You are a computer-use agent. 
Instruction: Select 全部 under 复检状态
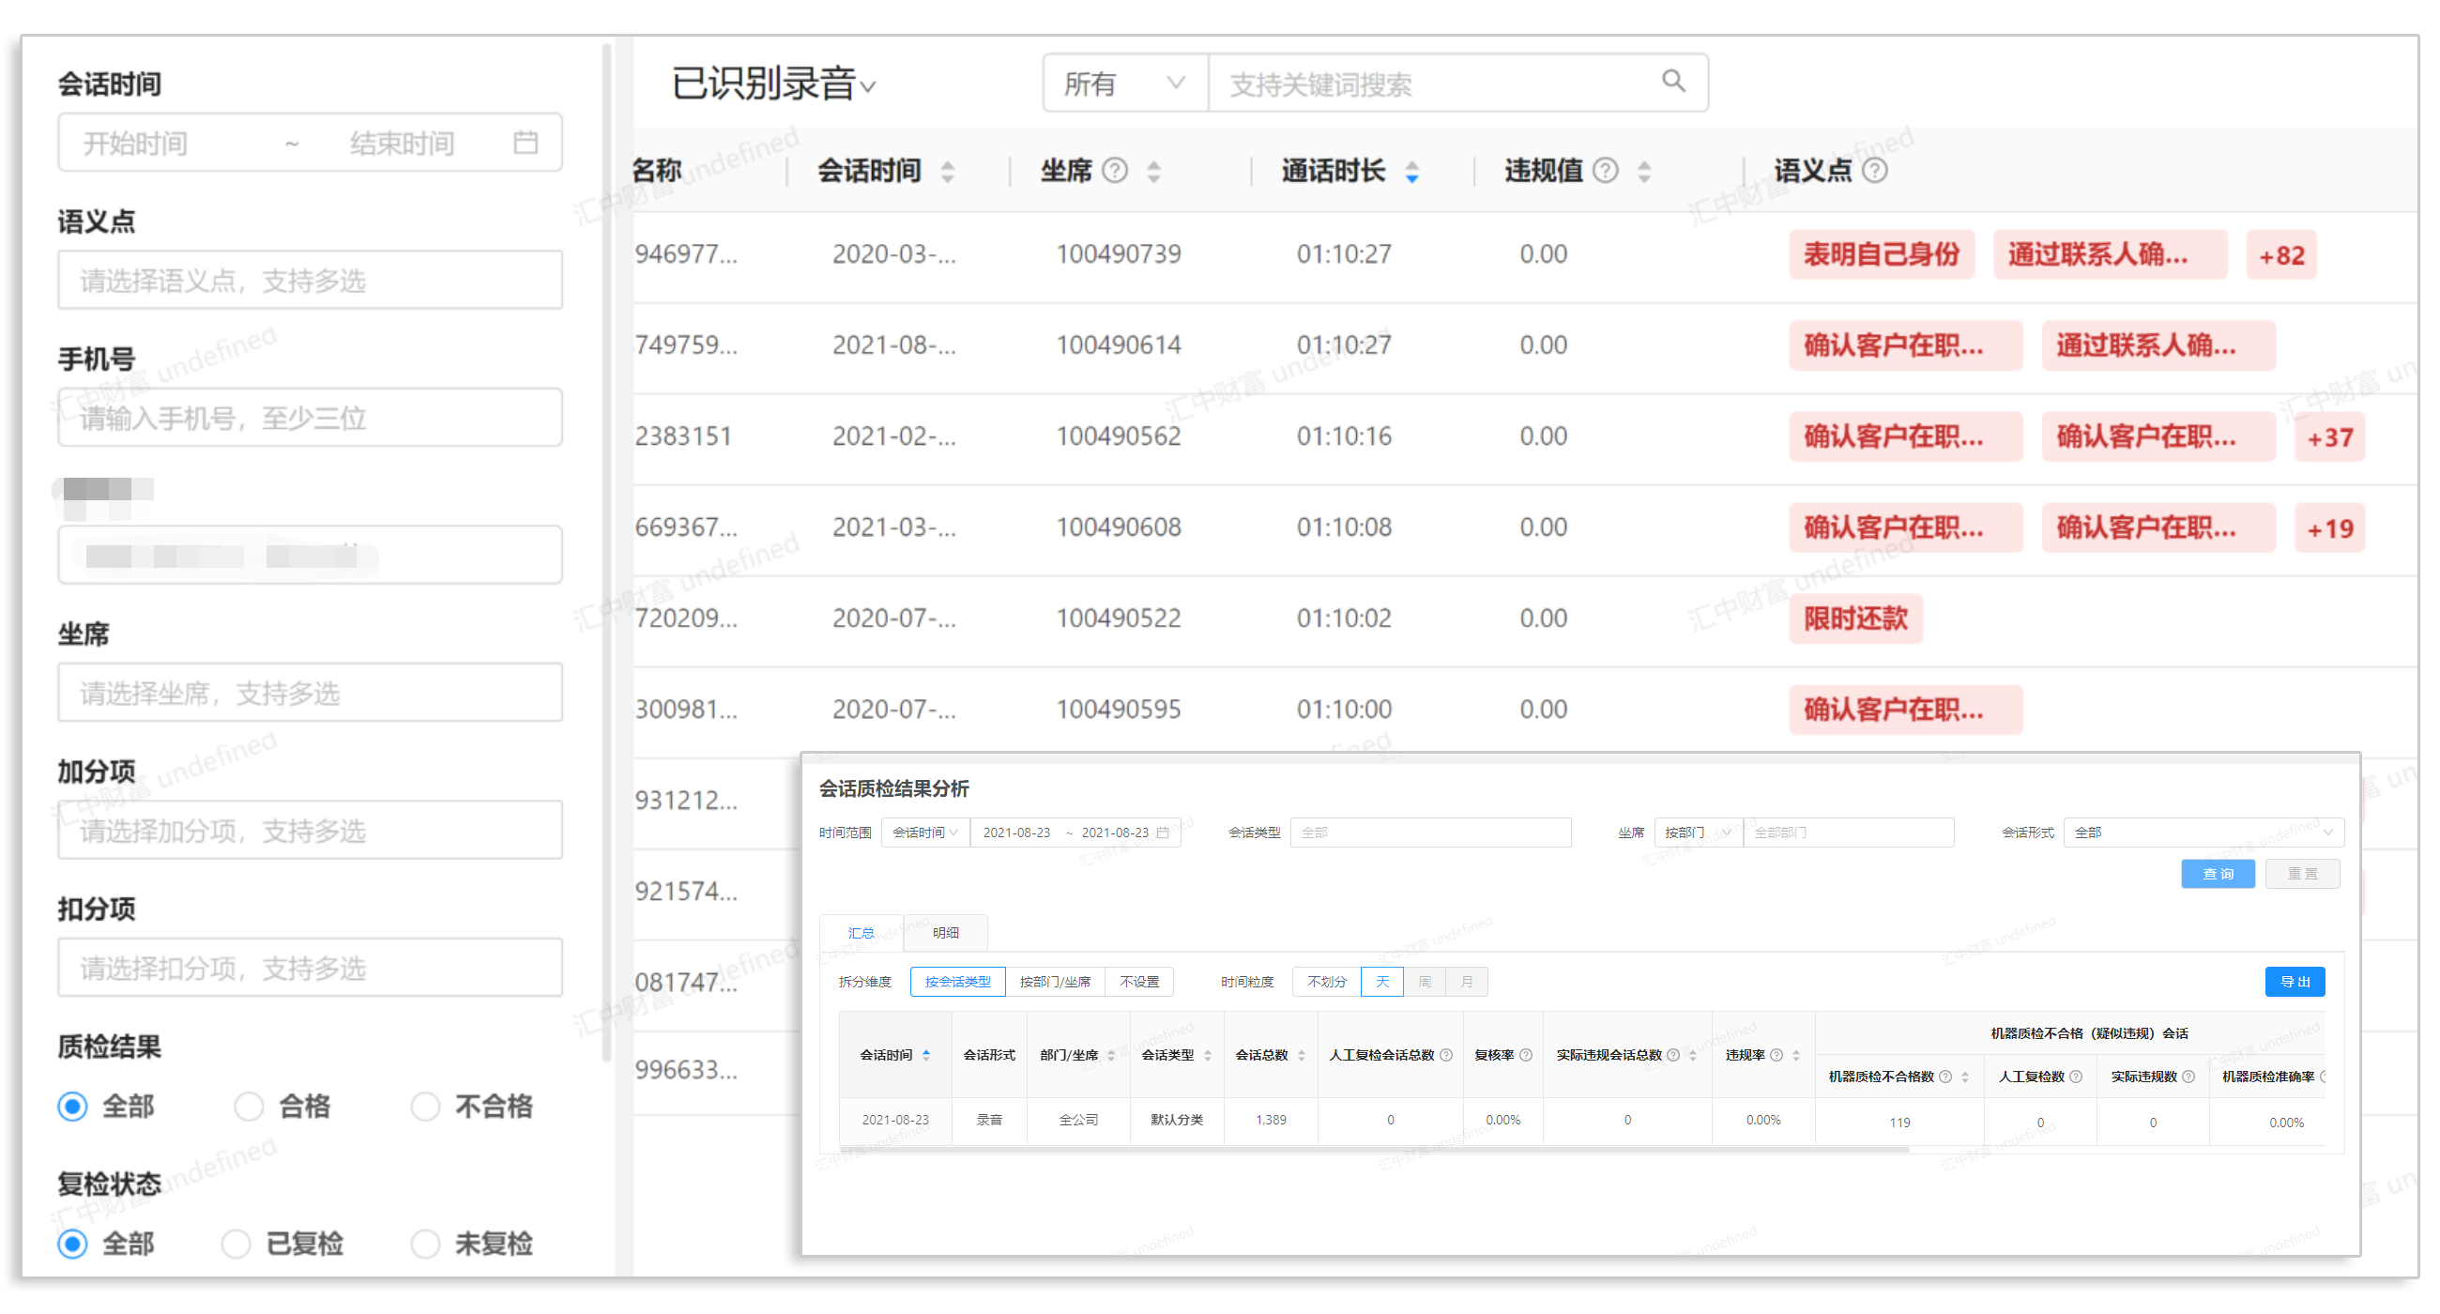pyautogui.click(x=73, y=1243)
